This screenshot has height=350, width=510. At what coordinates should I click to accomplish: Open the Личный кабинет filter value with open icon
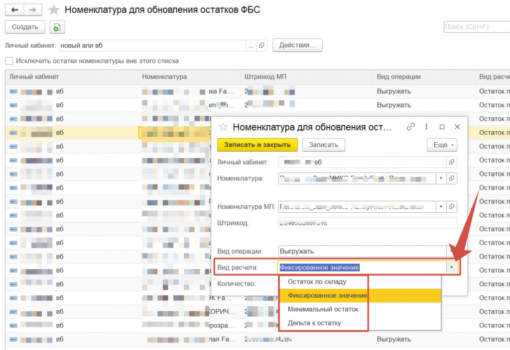[x=262, y=46]
